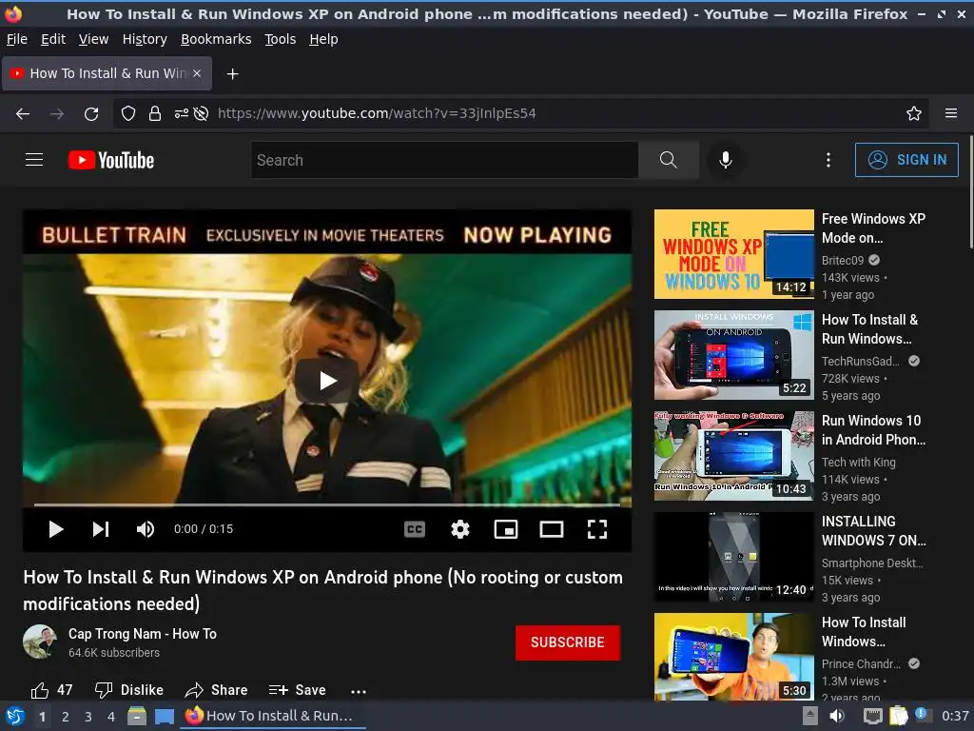This screenshot has width=974, height=731.
Task: Click Tech with King channel name
Action: coord(859,463)
